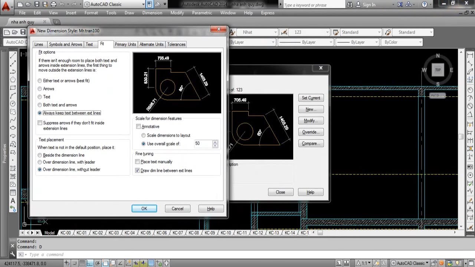Image resolution: width=475 pixels, height=267 pixels.
Task: Select 'Either text or arrows (best fit)' option
Action: [x=40, y=81]
